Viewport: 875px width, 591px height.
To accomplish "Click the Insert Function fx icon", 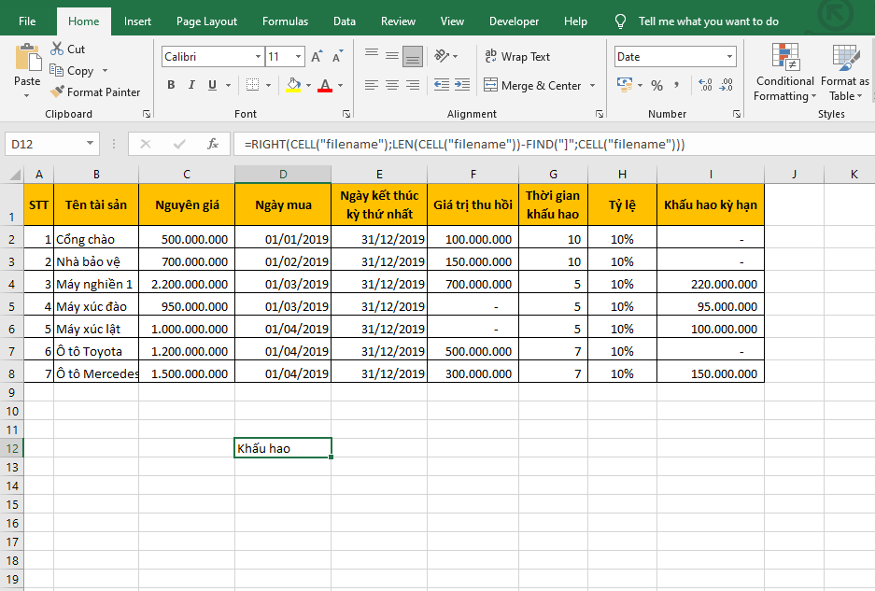I will pyautogui.click(x=213, y=144).
